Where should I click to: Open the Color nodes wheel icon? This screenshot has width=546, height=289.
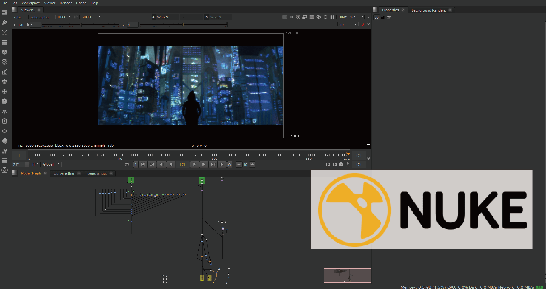4,52
